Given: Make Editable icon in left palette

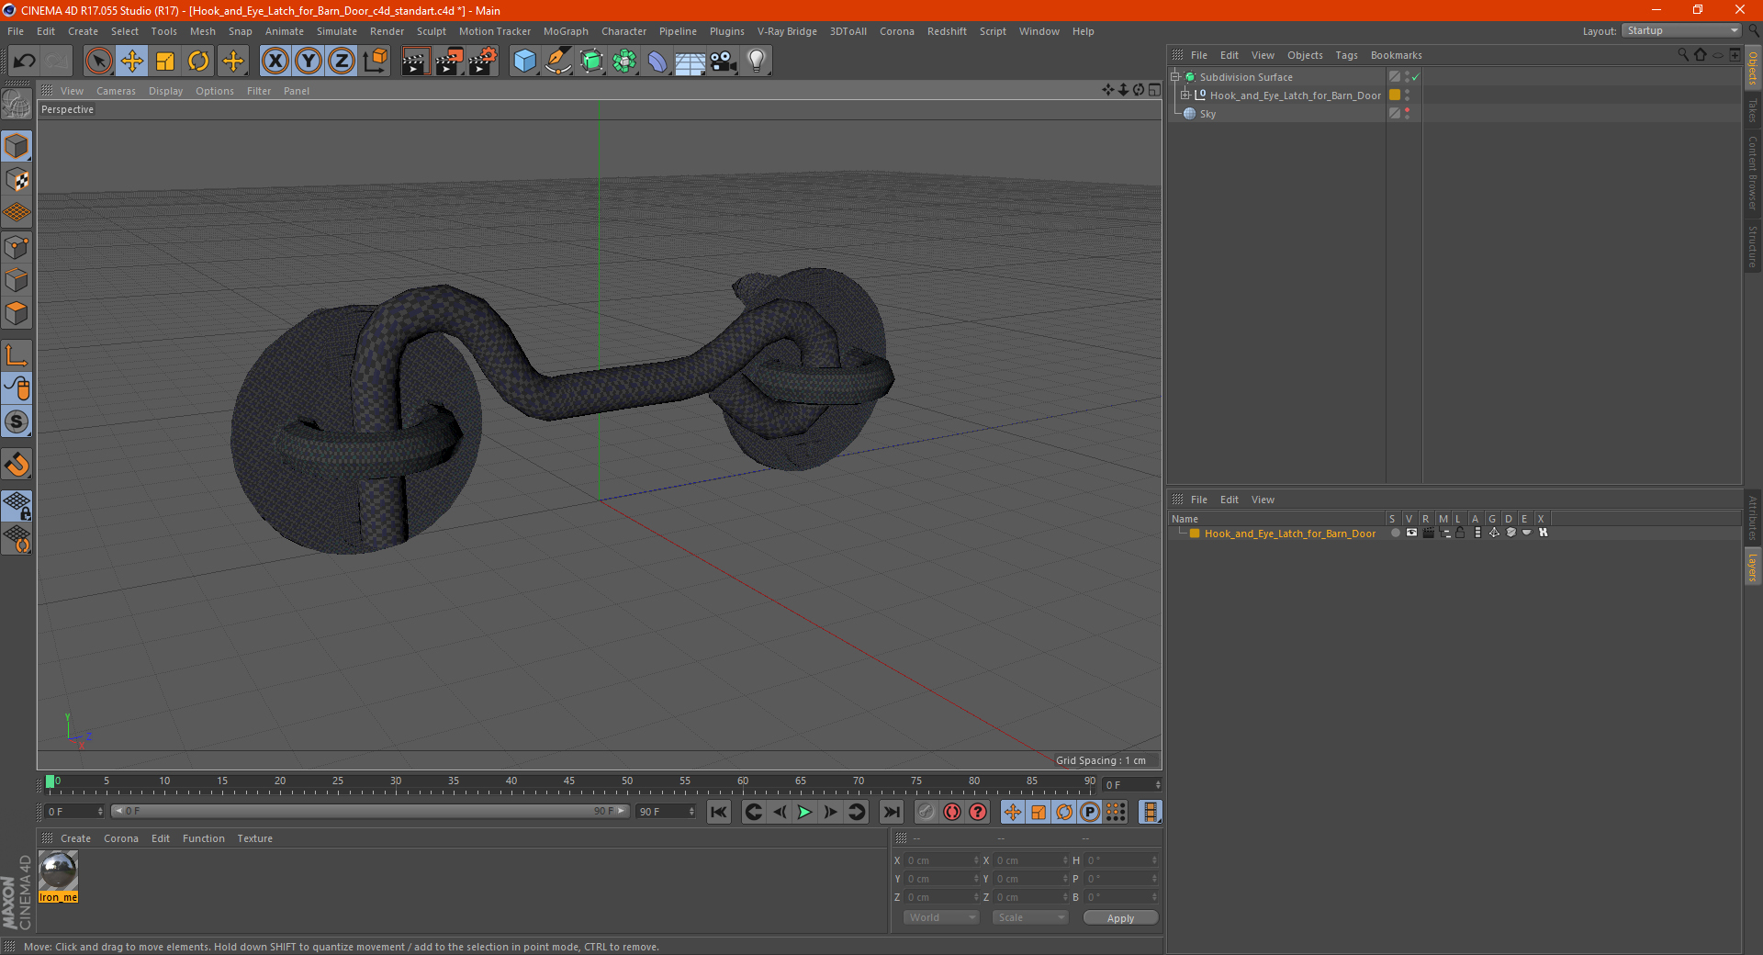Looking at the screenshot, I should click(17, 104).
